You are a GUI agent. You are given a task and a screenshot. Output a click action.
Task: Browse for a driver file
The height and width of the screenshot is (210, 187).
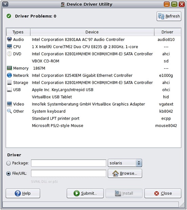coord(125,174)
